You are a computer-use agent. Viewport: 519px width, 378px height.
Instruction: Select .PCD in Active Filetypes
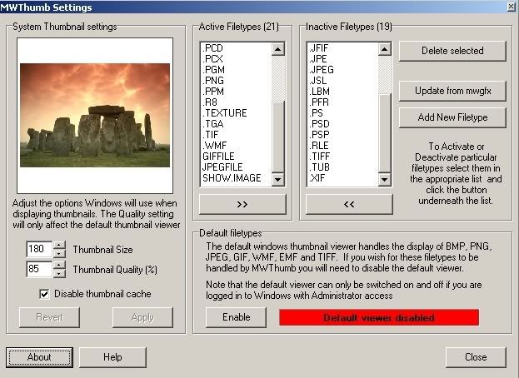click(x=236, y=48)
